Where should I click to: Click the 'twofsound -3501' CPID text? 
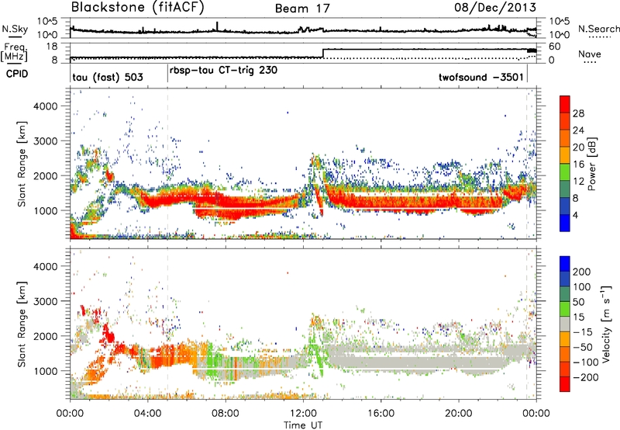pyautogui.click(x=481, y=77)
